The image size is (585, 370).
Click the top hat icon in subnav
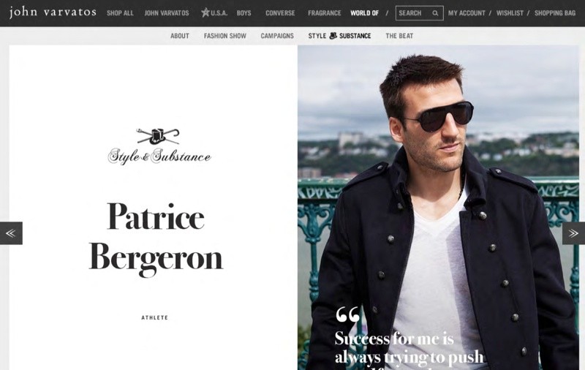pos(333,35)
